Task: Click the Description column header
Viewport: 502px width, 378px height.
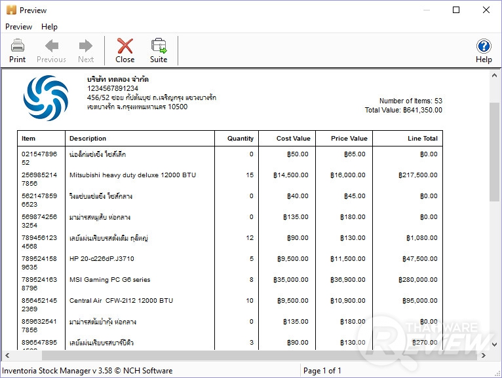Action: pos(88,139)
